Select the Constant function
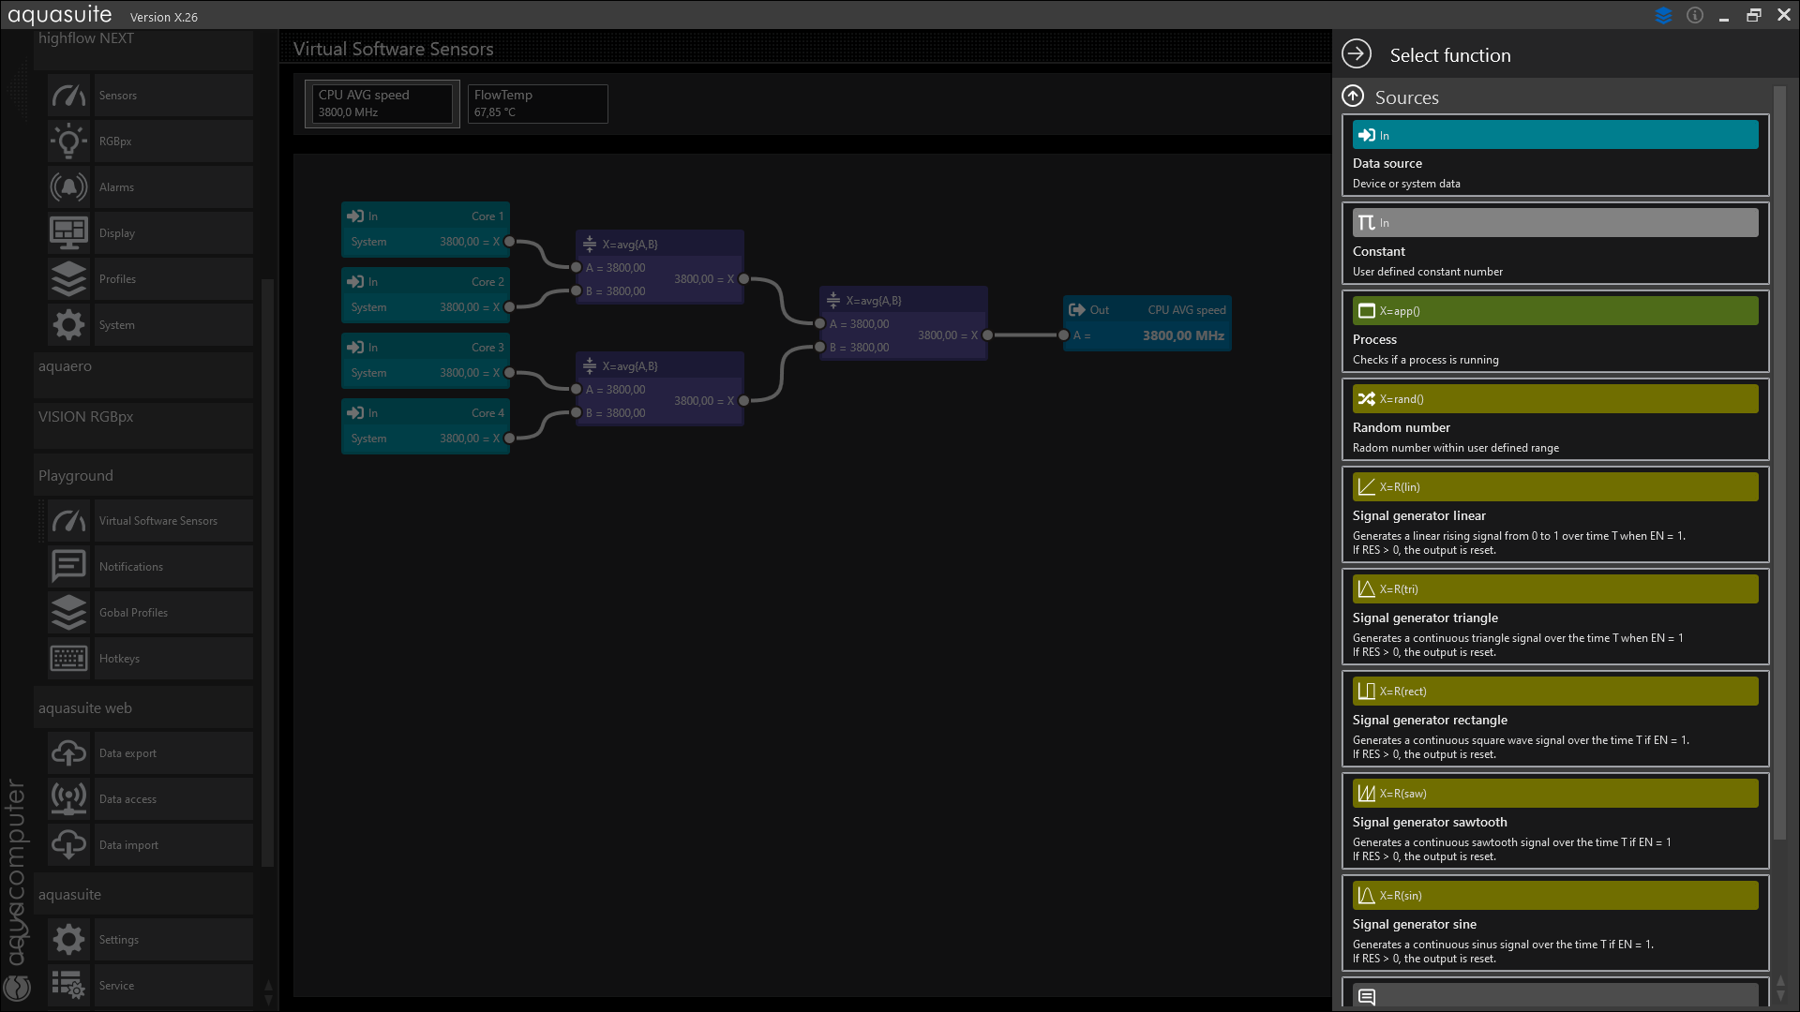 [x=1555, y=244]
